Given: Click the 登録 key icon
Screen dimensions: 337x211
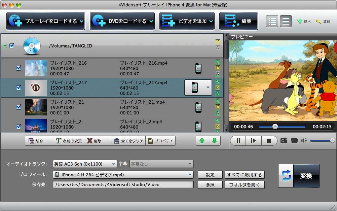Looking at the screenshot, I should (319, 21).
